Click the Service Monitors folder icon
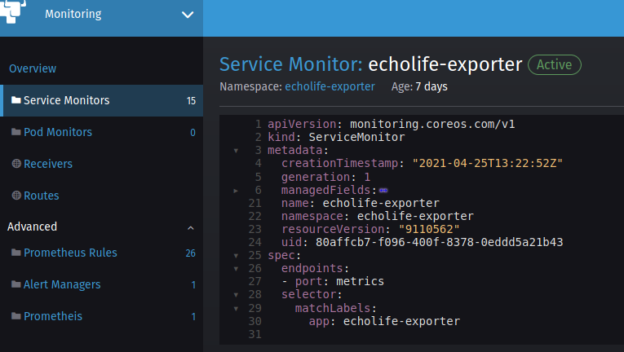The height and width of the screenshot is (352, 624). click(16, 100)
